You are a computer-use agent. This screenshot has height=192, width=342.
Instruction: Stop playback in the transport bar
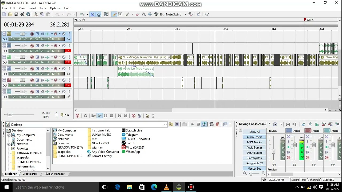point(112,116)
